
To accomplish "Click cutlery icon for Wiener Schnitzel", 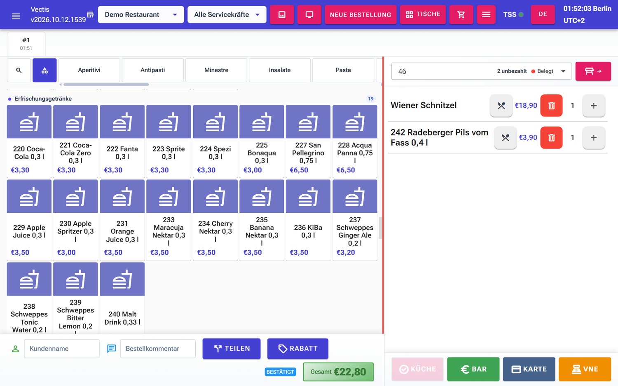I will (501, 105).
